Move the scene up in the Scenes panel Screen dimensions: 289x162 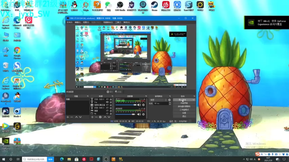(76, 117)
